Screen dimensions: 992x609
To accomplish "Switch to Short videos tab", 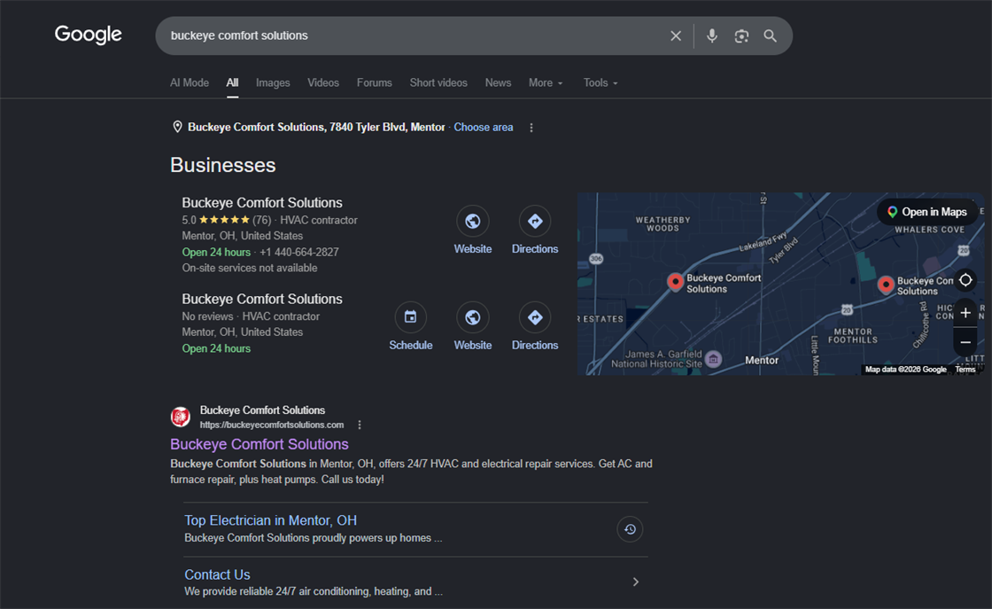I will [438, 83].
